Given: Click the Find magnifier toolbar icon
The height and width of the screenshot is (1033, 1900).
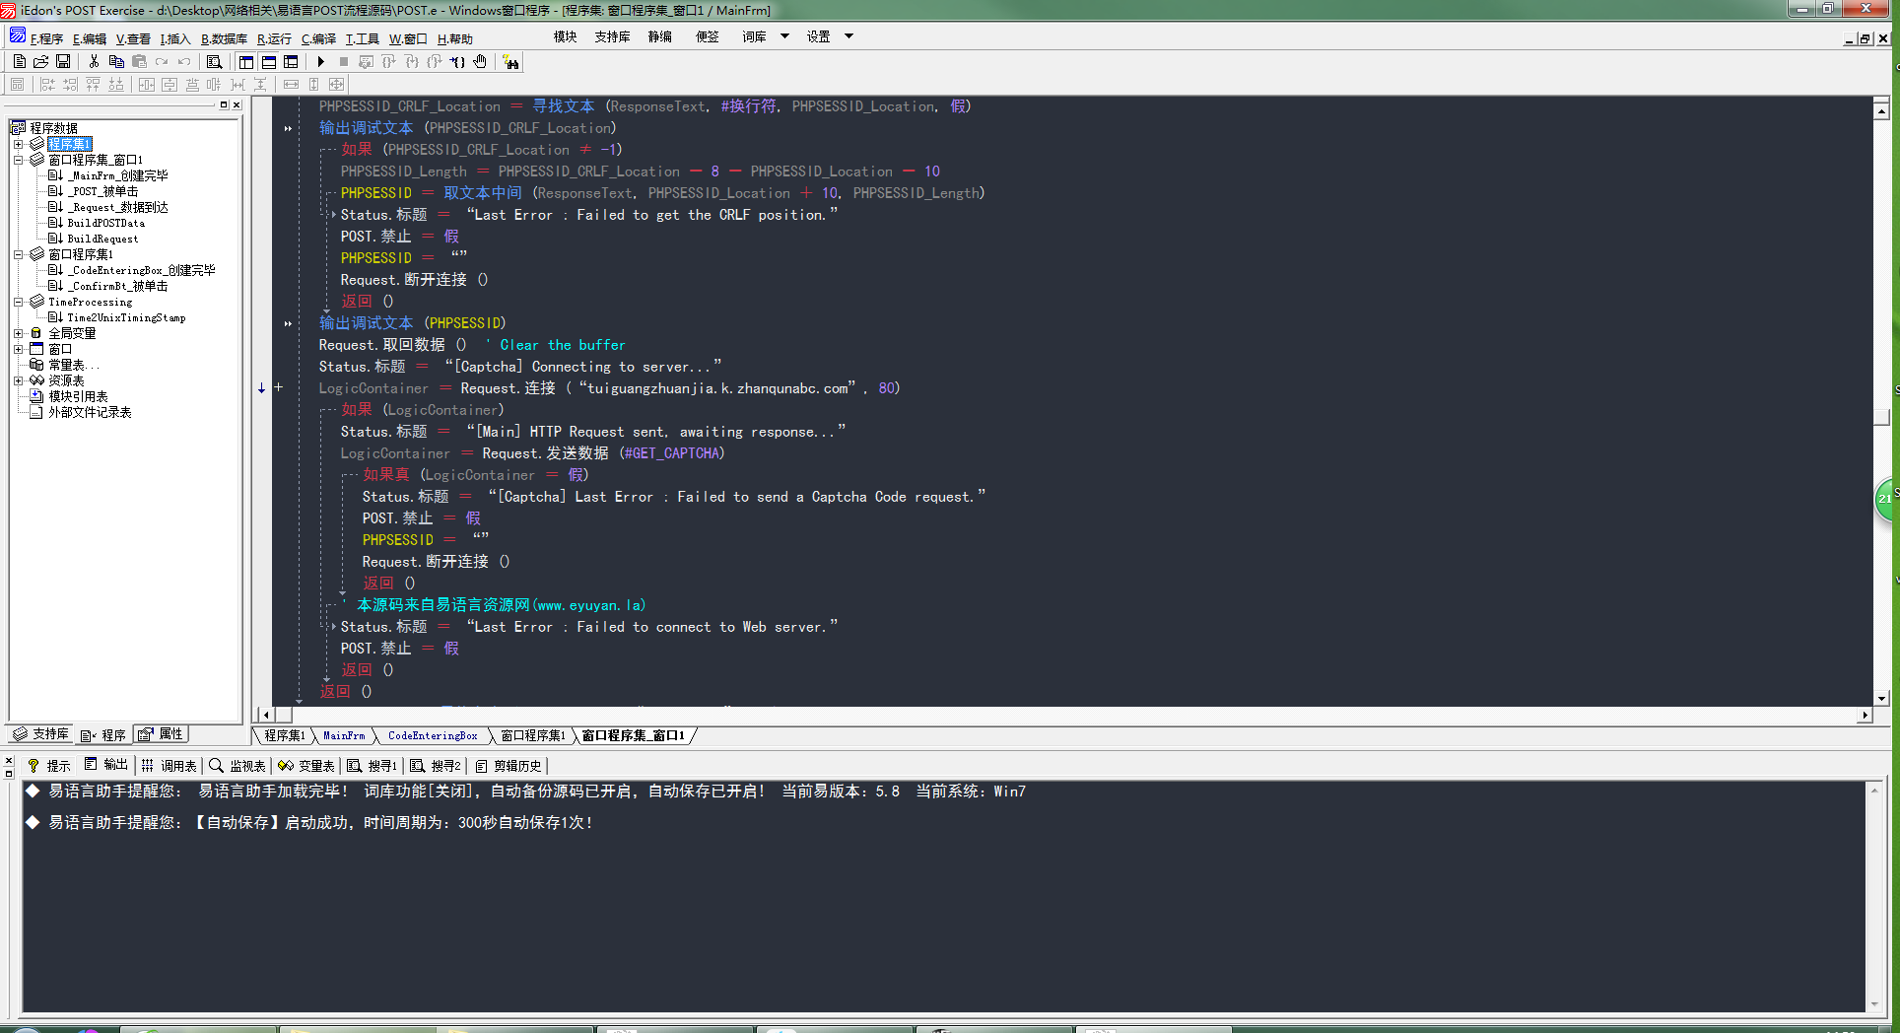Looking at the screenshot, I should (214, 61).
